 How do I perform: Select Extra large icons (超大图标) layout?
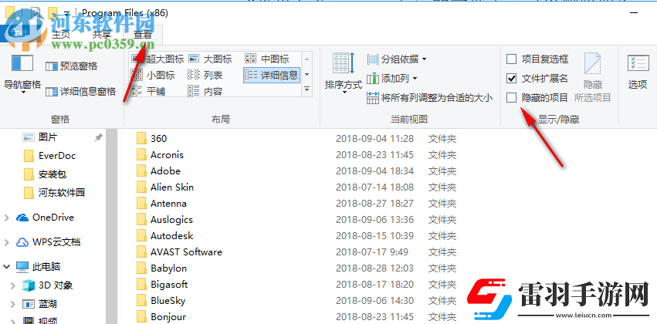point(157,59)
